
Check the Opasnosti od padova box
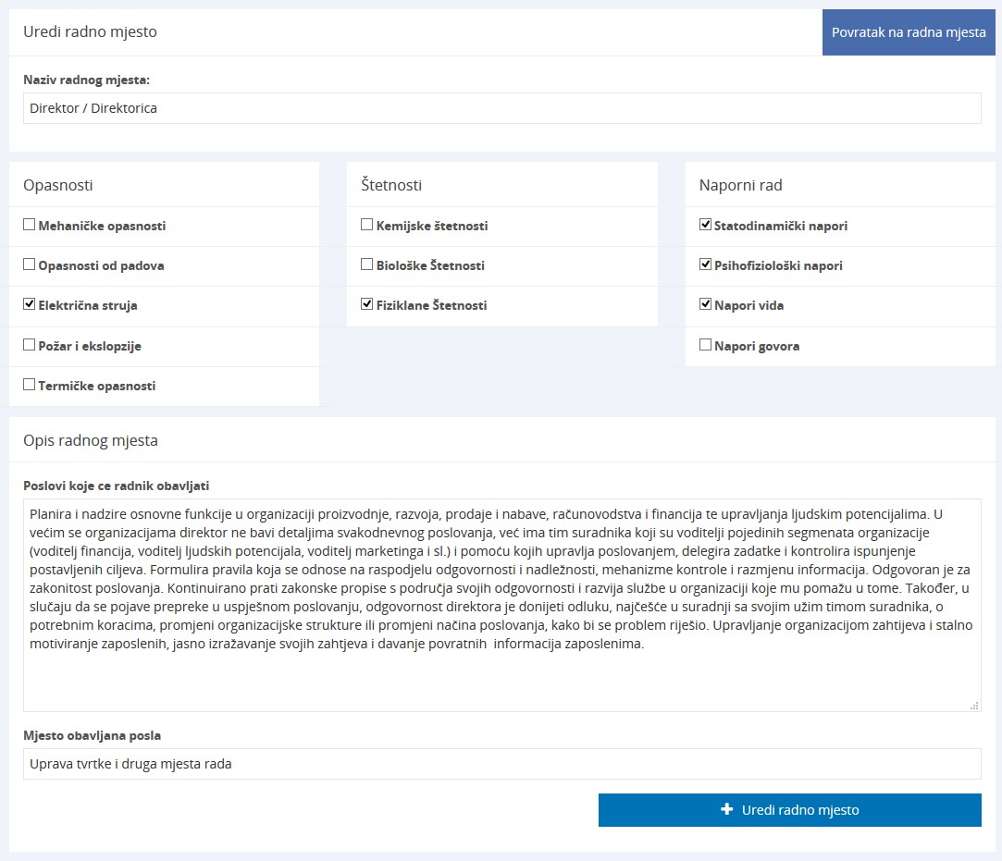pyautogui.click(x=30, y=264)
